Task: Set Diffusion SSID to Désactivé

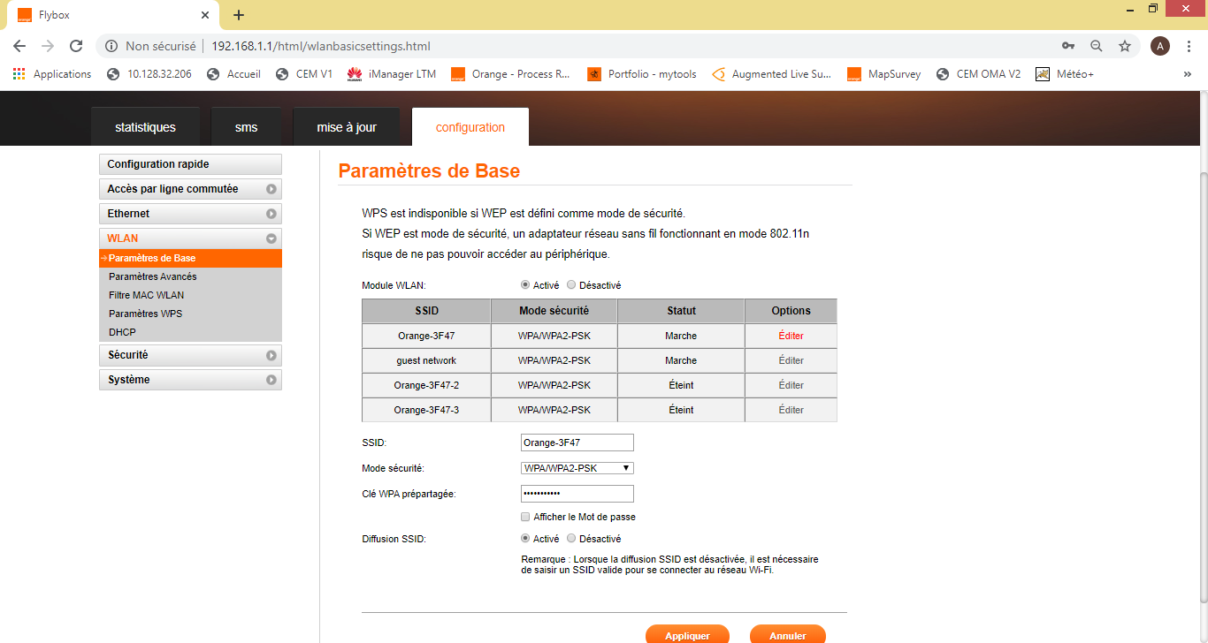Action: point(571,539)
